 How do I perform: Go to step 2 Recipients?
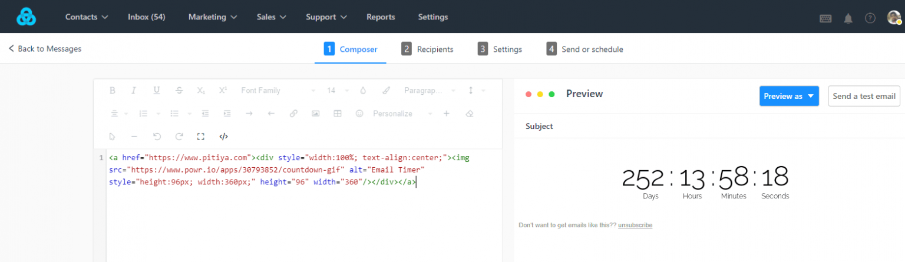pos(427,49)
